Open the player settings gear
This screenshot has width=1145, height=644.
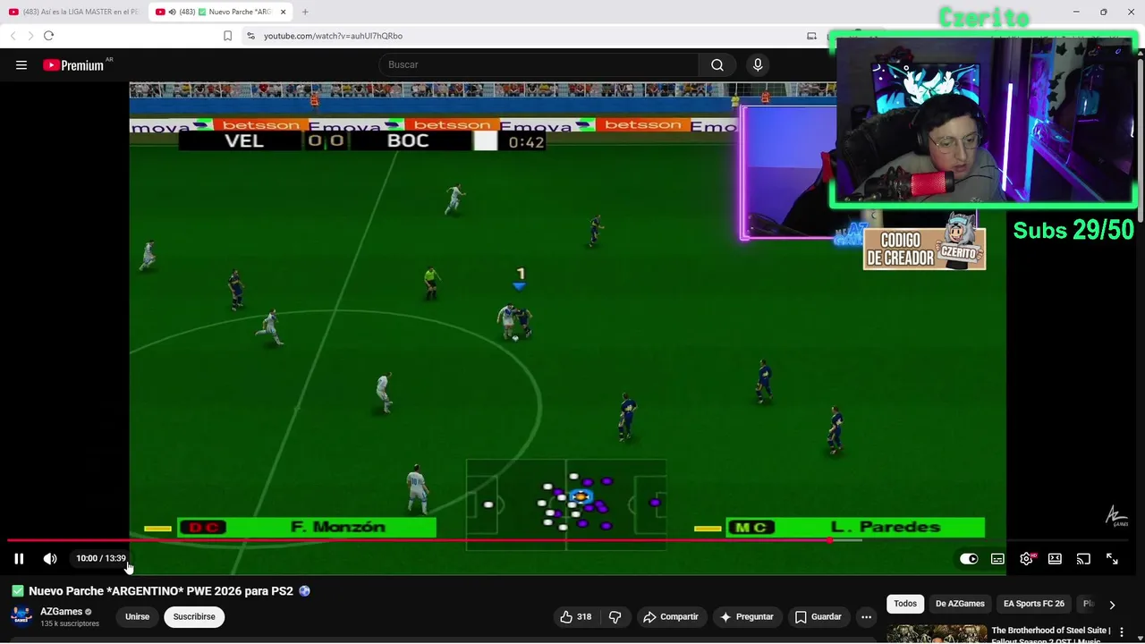click(x=1026, y=559)
